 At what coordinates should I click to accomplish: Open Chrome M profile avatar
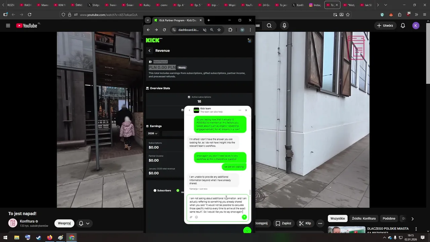click(x=242, y=30)
